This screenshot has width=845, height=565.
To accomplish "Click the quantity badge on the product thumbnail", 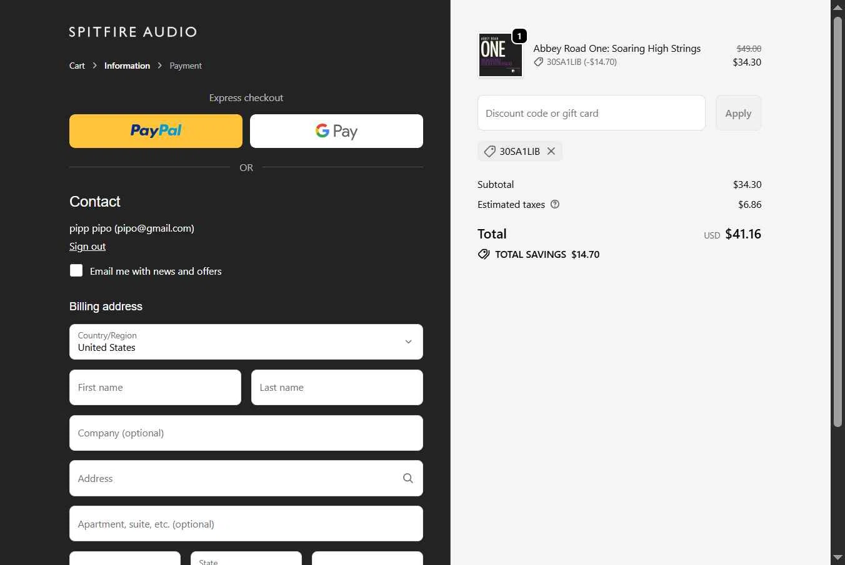I will [x=519, y=36].
